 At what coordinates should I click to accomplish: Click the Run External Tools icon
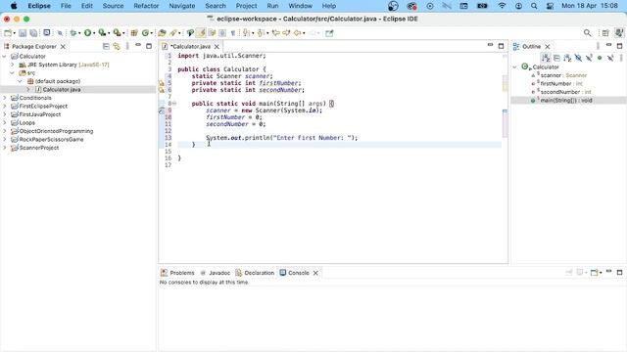(x=117, y=33)
